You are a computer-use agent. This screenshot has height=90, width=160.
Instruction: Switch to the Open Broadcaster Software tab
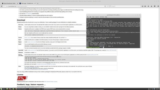10,3
